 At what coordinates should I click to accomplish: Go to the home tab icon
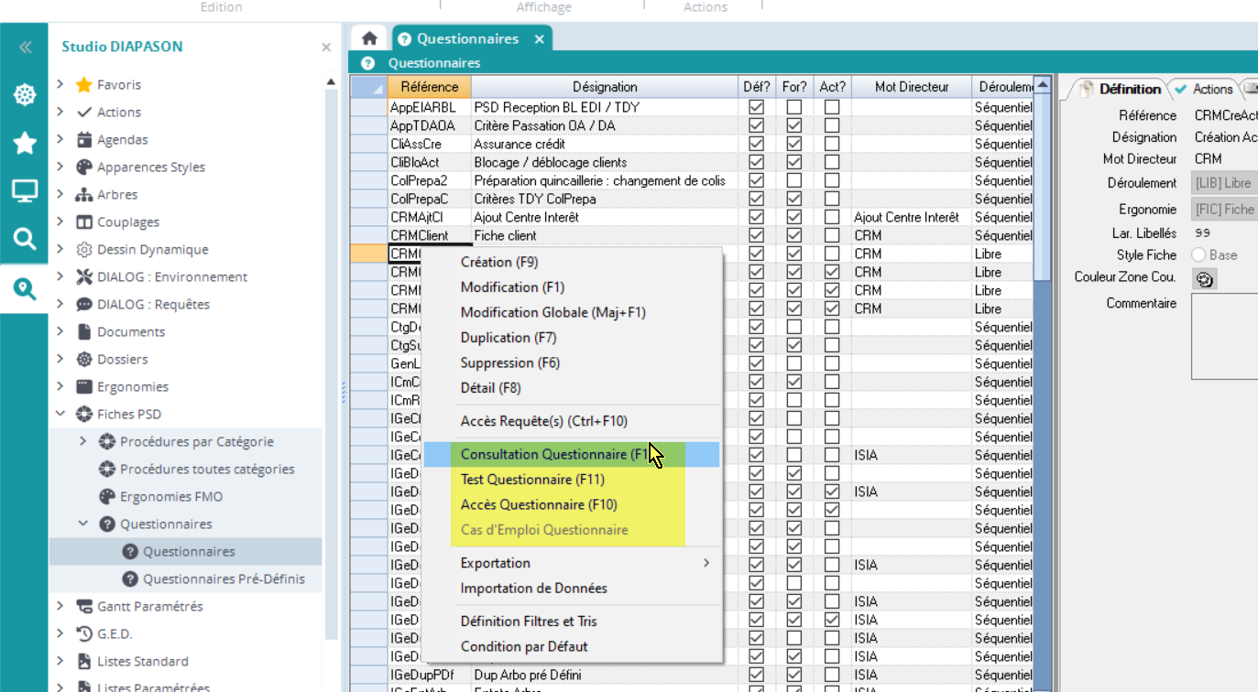tap(369, 38)
